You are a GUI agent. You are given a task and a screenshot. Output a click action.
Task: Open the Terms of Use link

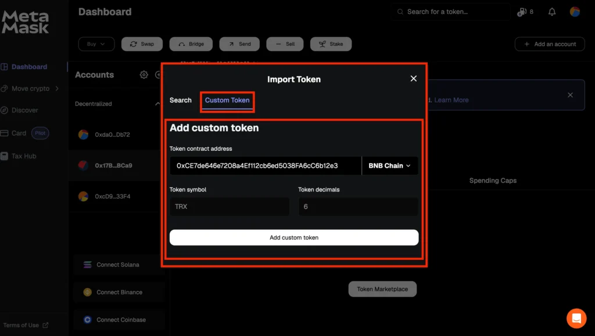(x=26, y=325)
